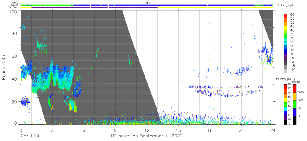Click the NOISE legend title
The height and width of the screenshot is (141, 307).
(296, 82)
